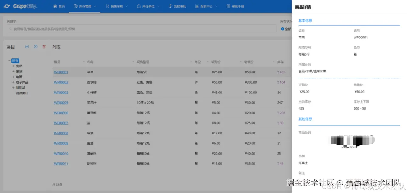Open product link WP00007

point(61,123)
